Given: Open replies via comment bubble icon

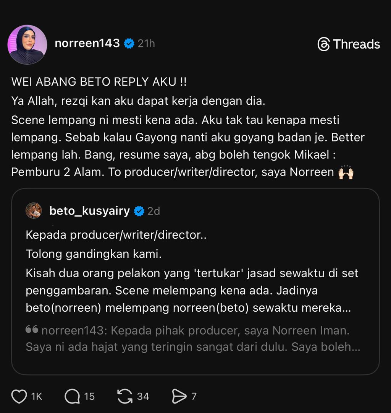Looking at the screenshot, I should [x=71, y=397].
